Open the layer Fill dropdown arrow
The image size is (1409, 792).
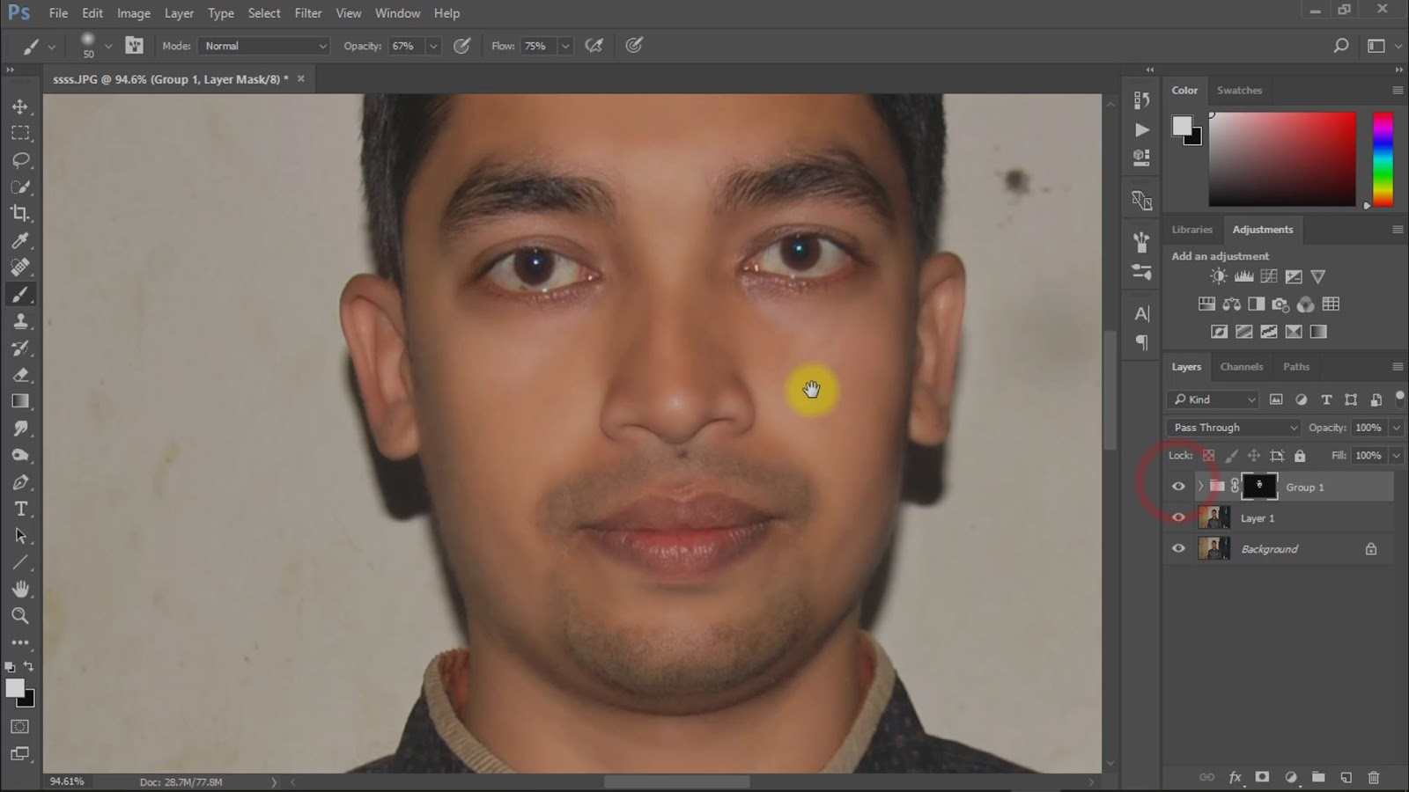(1396, 456)
